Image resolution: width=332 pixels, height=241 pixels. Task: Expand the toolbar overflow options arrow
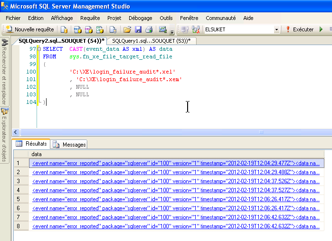click(172, 31)
